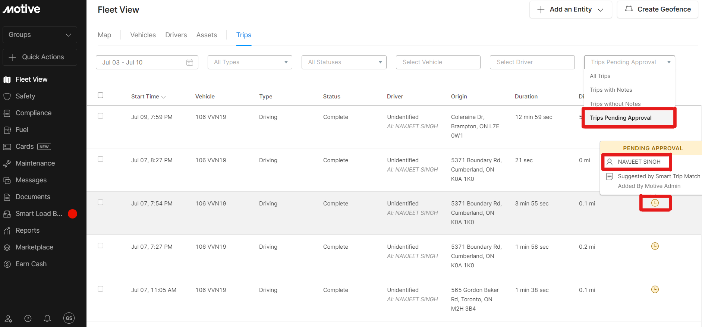
Task: Check the Jul 07, 7:54 PM trip checkbox
Action: tap(101, 202)
